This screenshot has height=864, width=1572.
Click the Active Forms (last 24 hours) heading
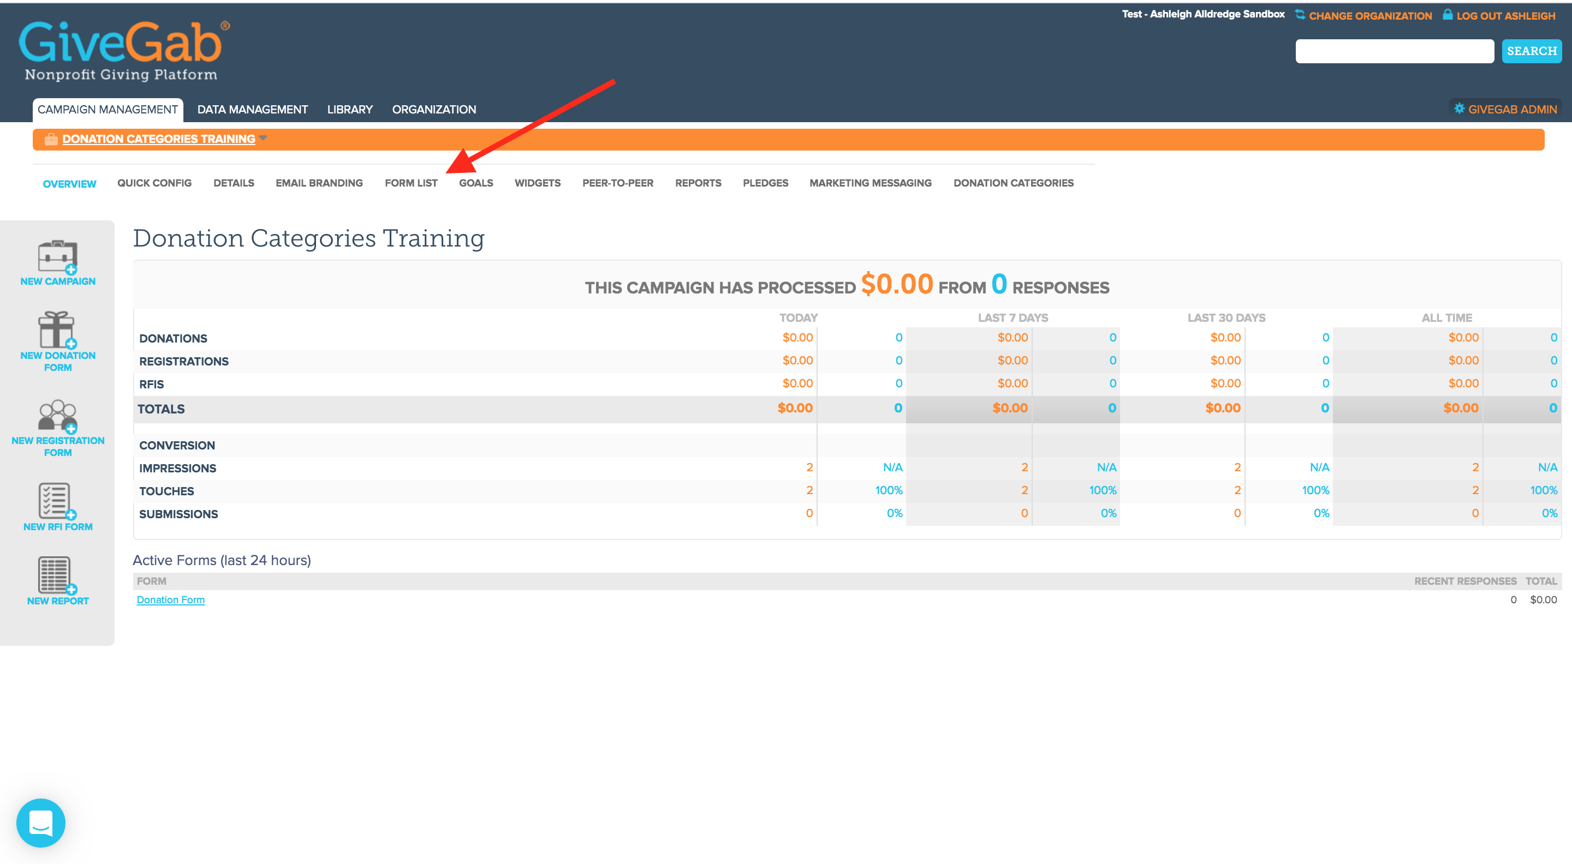click(x=222, y=560)
